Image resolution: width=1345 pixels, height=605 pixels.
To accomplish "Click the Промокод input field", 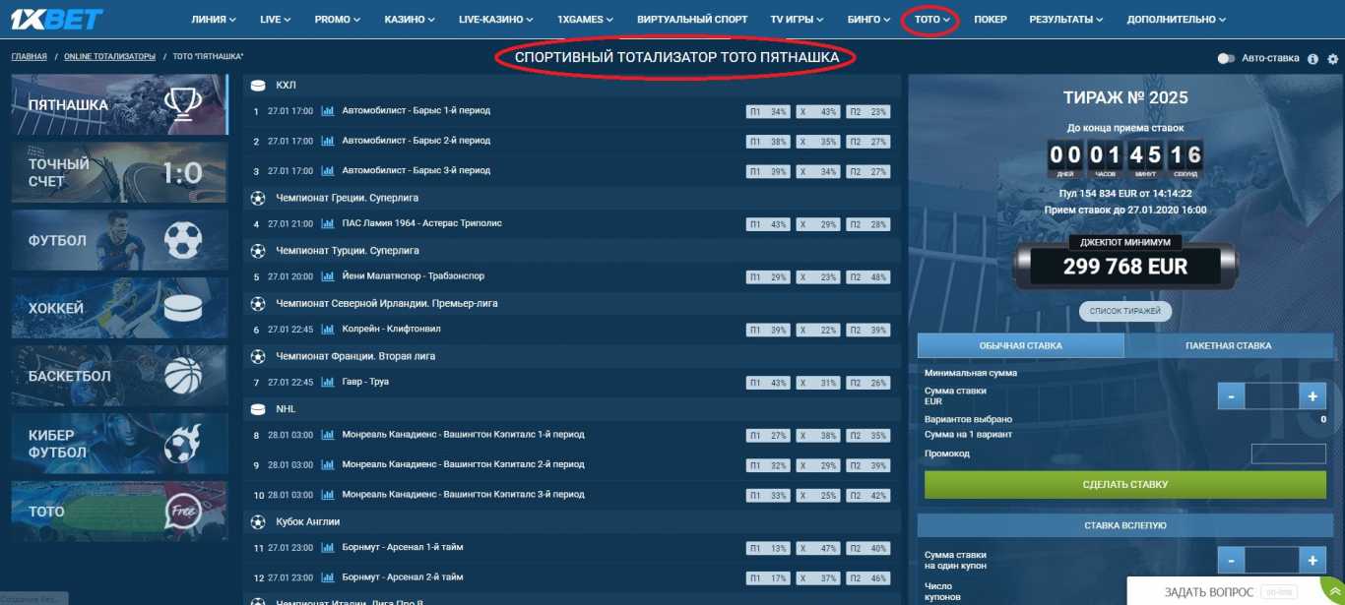I will tap(1288, 454).
